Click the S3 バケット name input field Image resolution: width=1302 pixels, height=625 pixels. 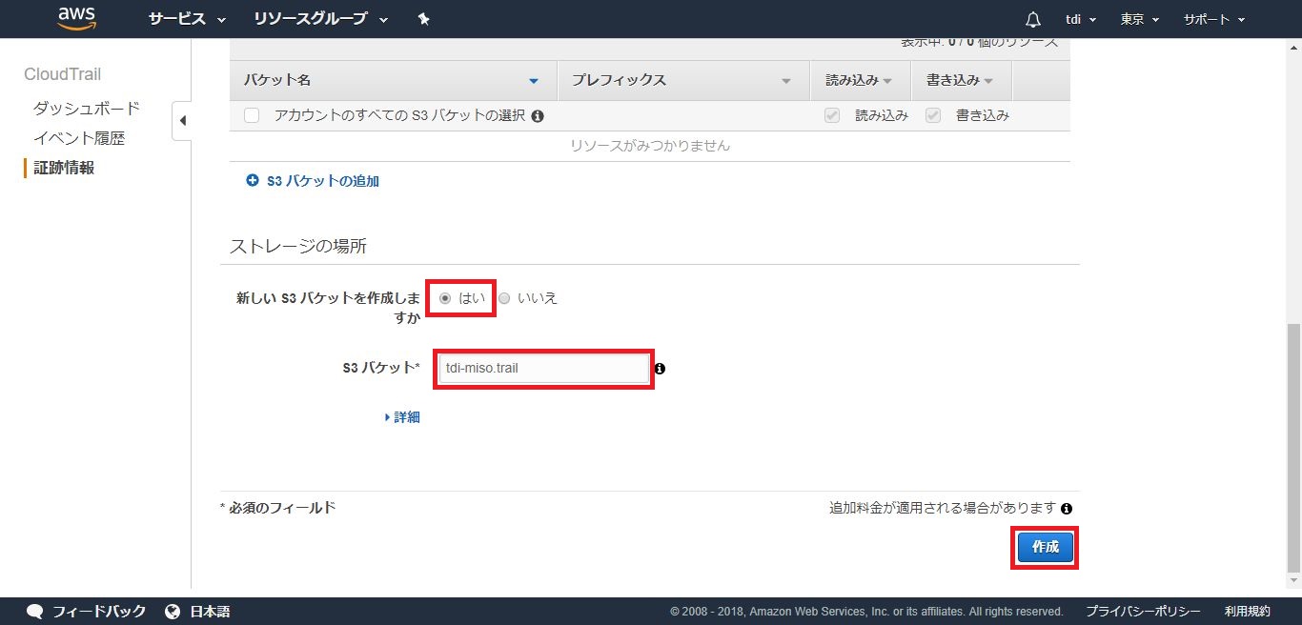[543, 369]
